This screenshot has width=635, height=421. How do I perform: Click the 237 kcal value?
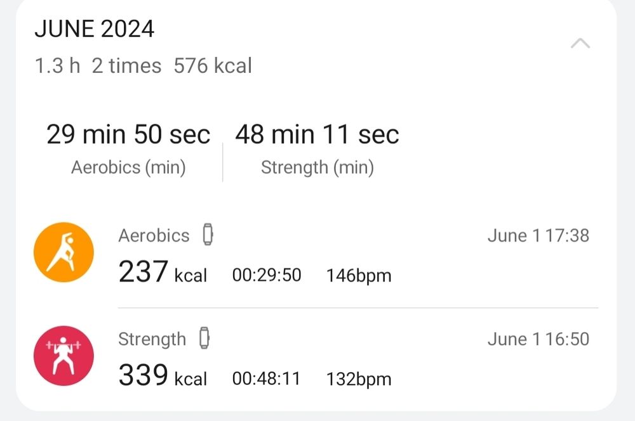163,272
